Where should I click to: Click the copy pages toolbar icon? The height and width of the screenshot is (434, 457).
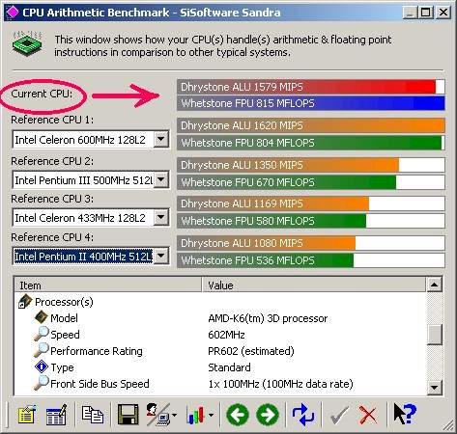coord(93,414)
